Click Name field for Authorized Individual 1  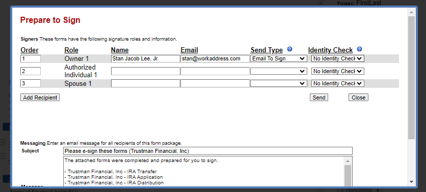point(145,71)
